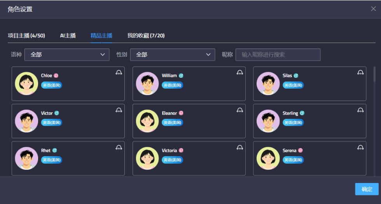
Task: Open the AI主播 tab
Action: [x=68, y=36]
